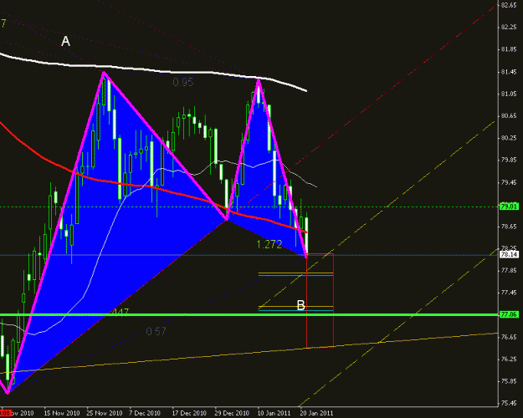The image size is (523, 418).
Task: Click the 29 Dec 2010 date label
Action: (x=232, y=413)
